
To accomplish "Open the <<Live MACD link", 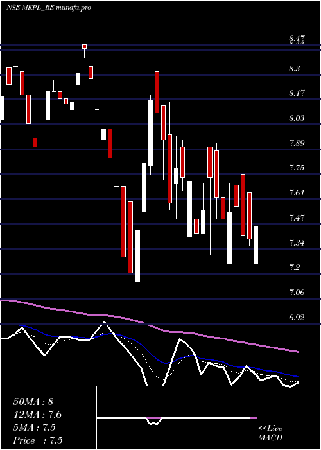I will [270, 433].
